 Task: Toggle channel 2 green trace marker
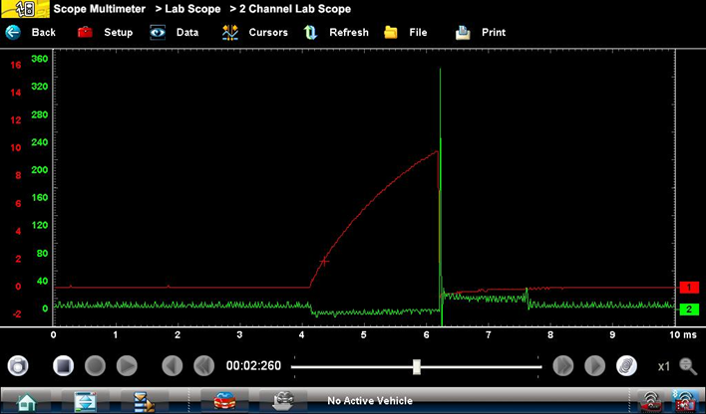click(688, 310)
